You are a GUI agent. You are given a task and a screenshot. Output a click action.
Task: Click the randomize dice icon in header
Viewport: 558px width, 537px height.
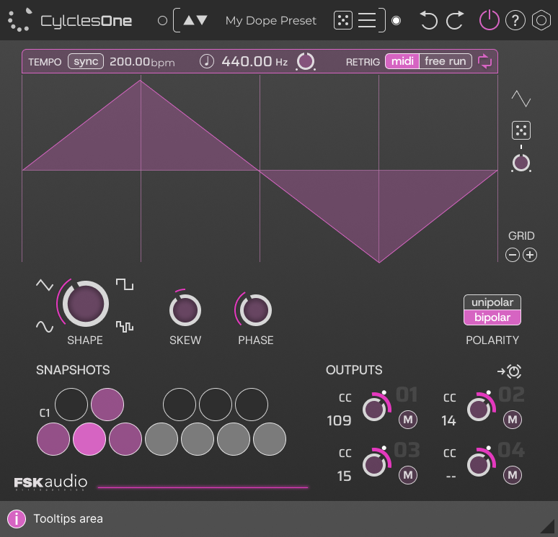click(343, 21)
